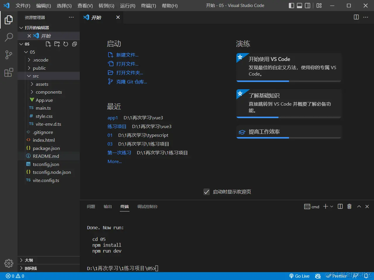This screenshot has height=280, width=374.
Task: Toggle the secondary side bar visibility
Action: pos(308,6)
